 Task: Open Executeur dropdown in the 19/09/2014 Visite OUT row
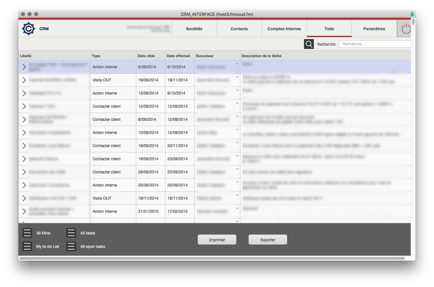237,77
